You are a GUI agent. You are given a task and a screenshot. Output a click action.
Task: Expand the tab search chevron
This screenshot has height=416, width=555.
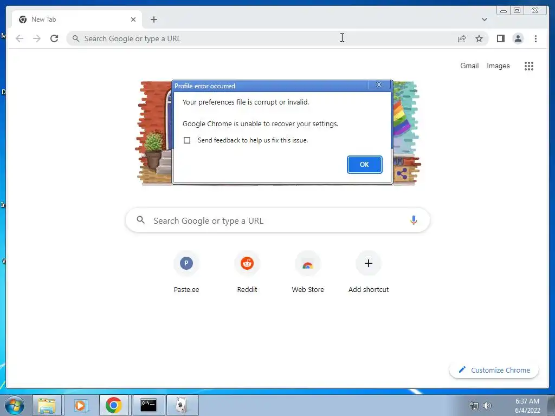tap(484, 19)
